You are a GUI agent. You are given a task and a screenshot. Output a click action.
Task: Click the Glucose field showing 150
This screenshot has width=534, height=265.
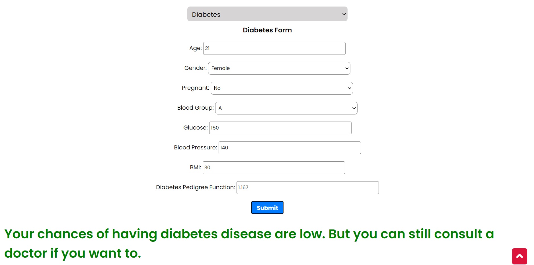280,128
